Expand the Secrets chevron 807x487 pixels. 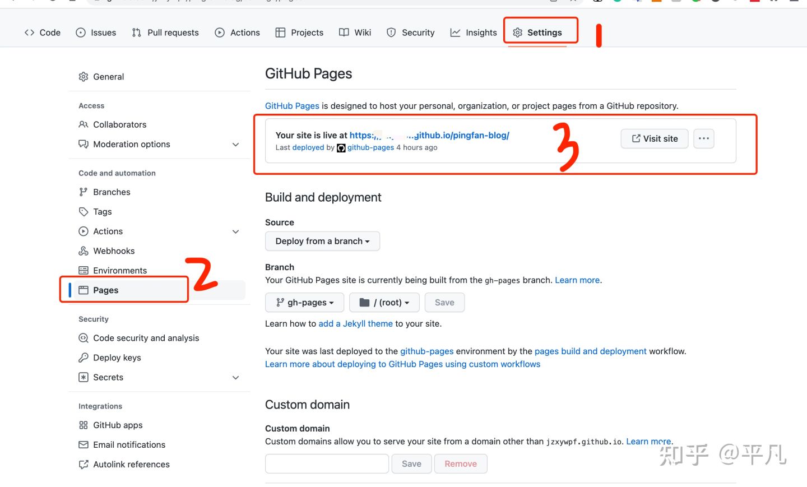(236, 378)
